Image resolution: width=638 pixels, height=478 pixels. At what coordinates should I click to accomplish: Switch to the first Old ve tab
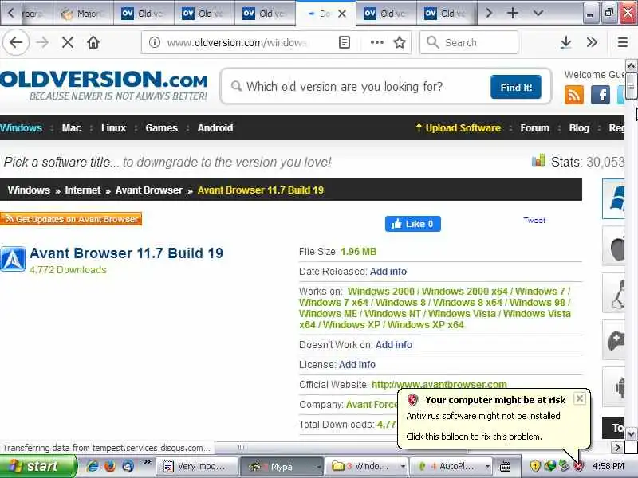click(144, 14)
